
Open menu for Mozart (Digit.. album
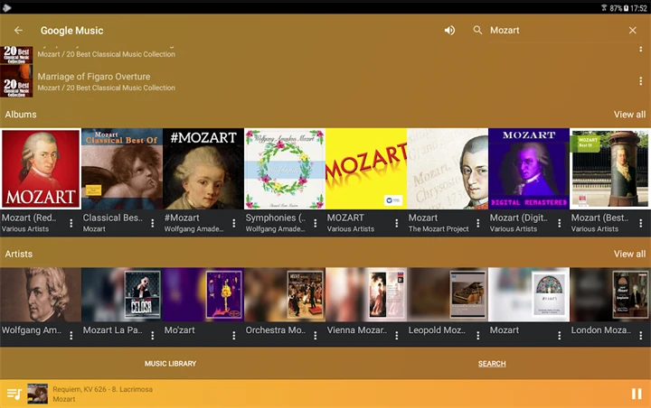tap(560, 224)
